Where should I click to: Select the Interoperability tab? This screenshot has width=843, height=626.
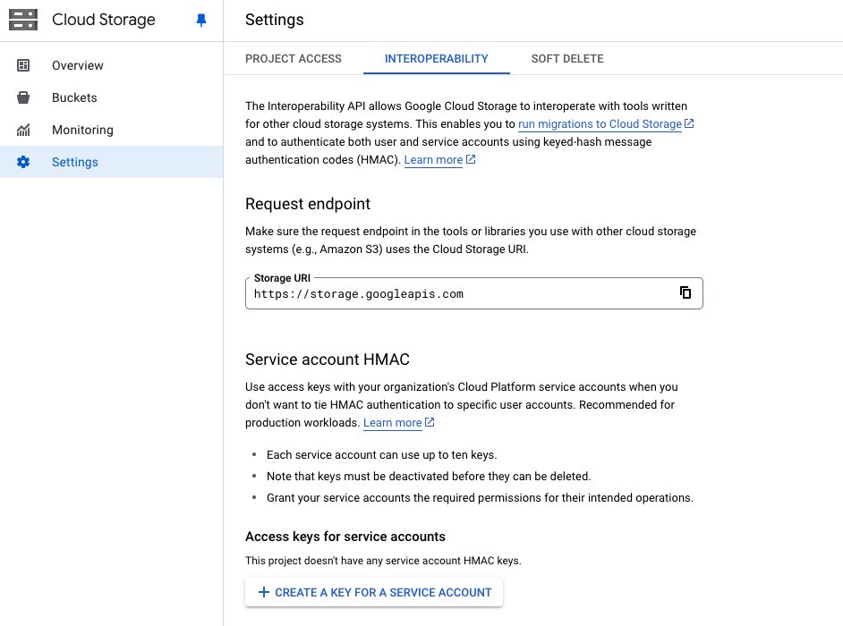tap(437, 58)
